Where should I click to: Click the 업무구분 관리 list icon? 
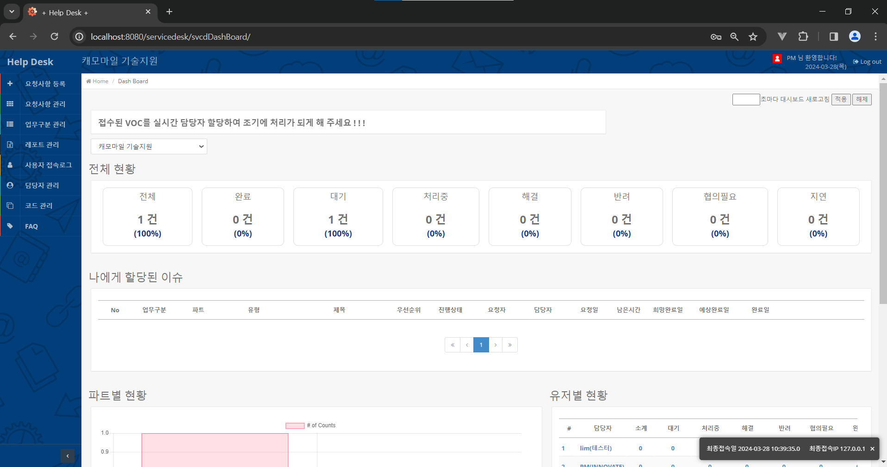pos(10,124)
